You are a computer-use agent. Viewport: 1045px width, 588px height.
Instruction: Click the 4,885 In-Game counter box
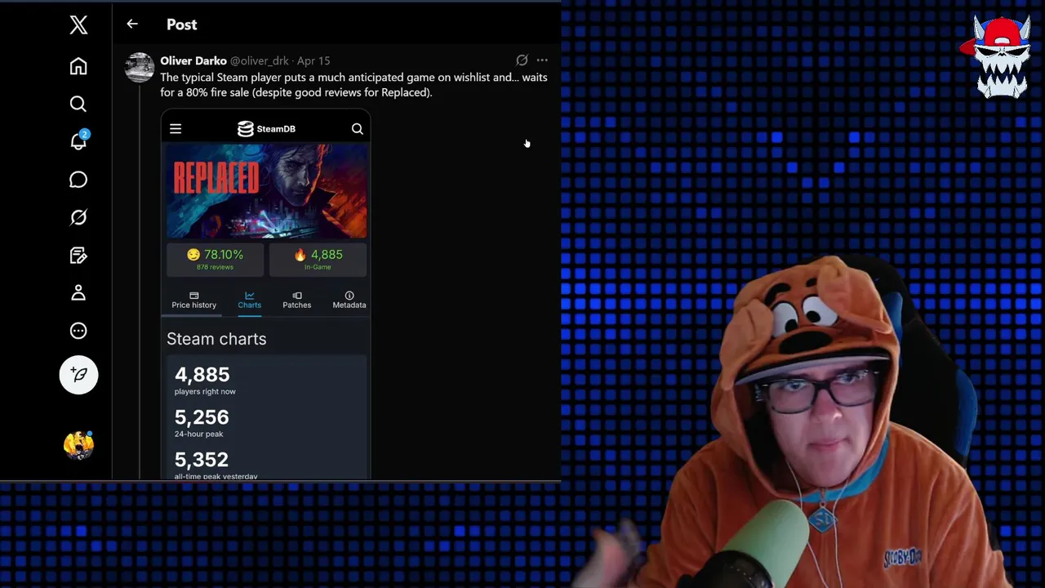318,259
